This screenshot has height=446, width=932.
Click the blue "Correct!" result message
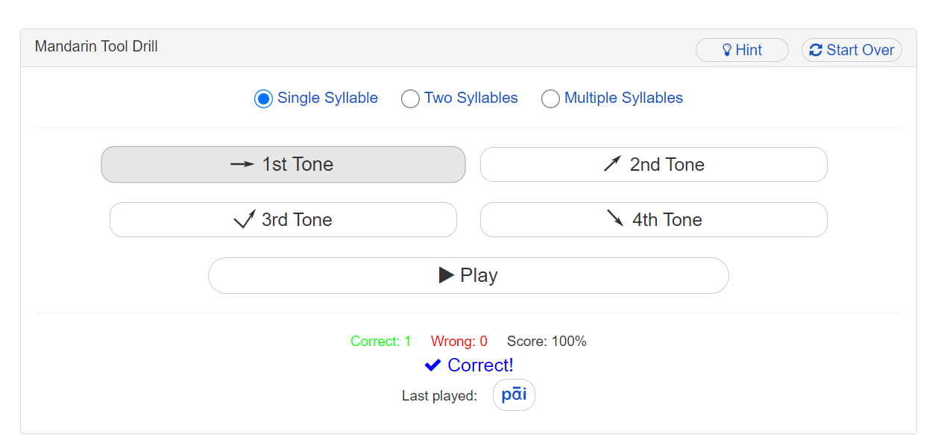[x=480, y=365]
